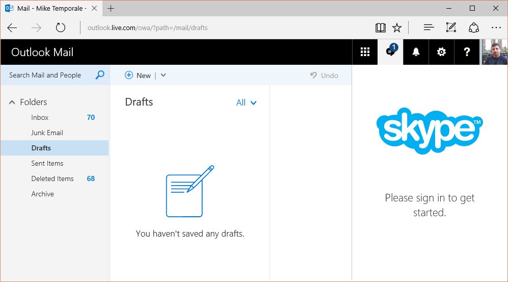Click the browser Share icon
Viewport: 508px width, 282px height.
pos(474,28)
